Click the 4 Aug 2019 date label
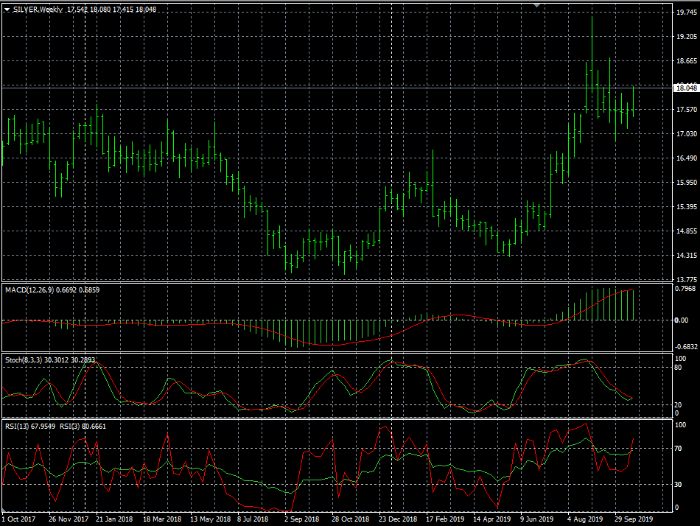700x526 pixels. tap(585, 519)
